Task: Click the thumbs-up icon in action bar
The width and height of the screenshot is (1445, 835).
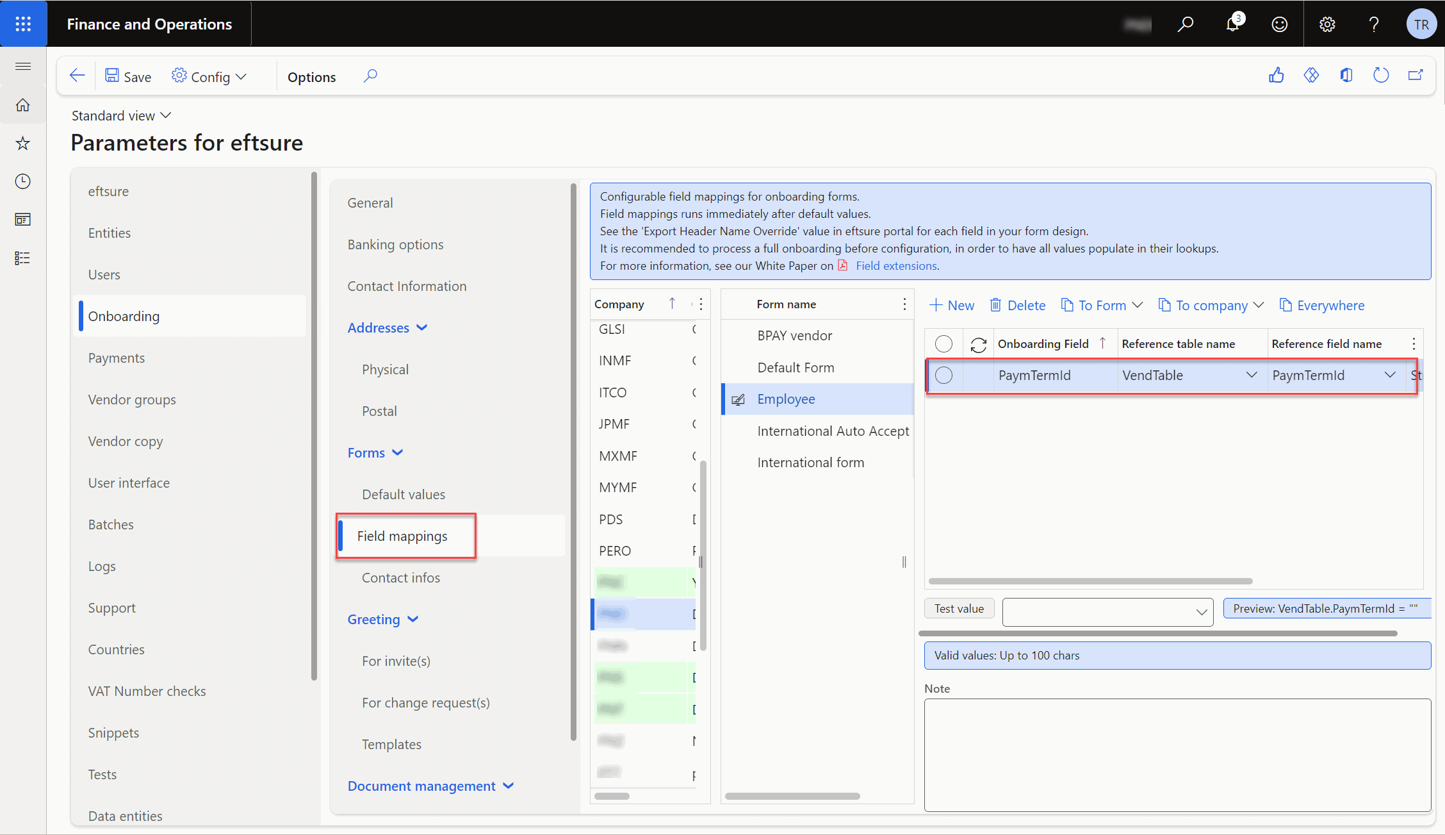Action: 1277,76
